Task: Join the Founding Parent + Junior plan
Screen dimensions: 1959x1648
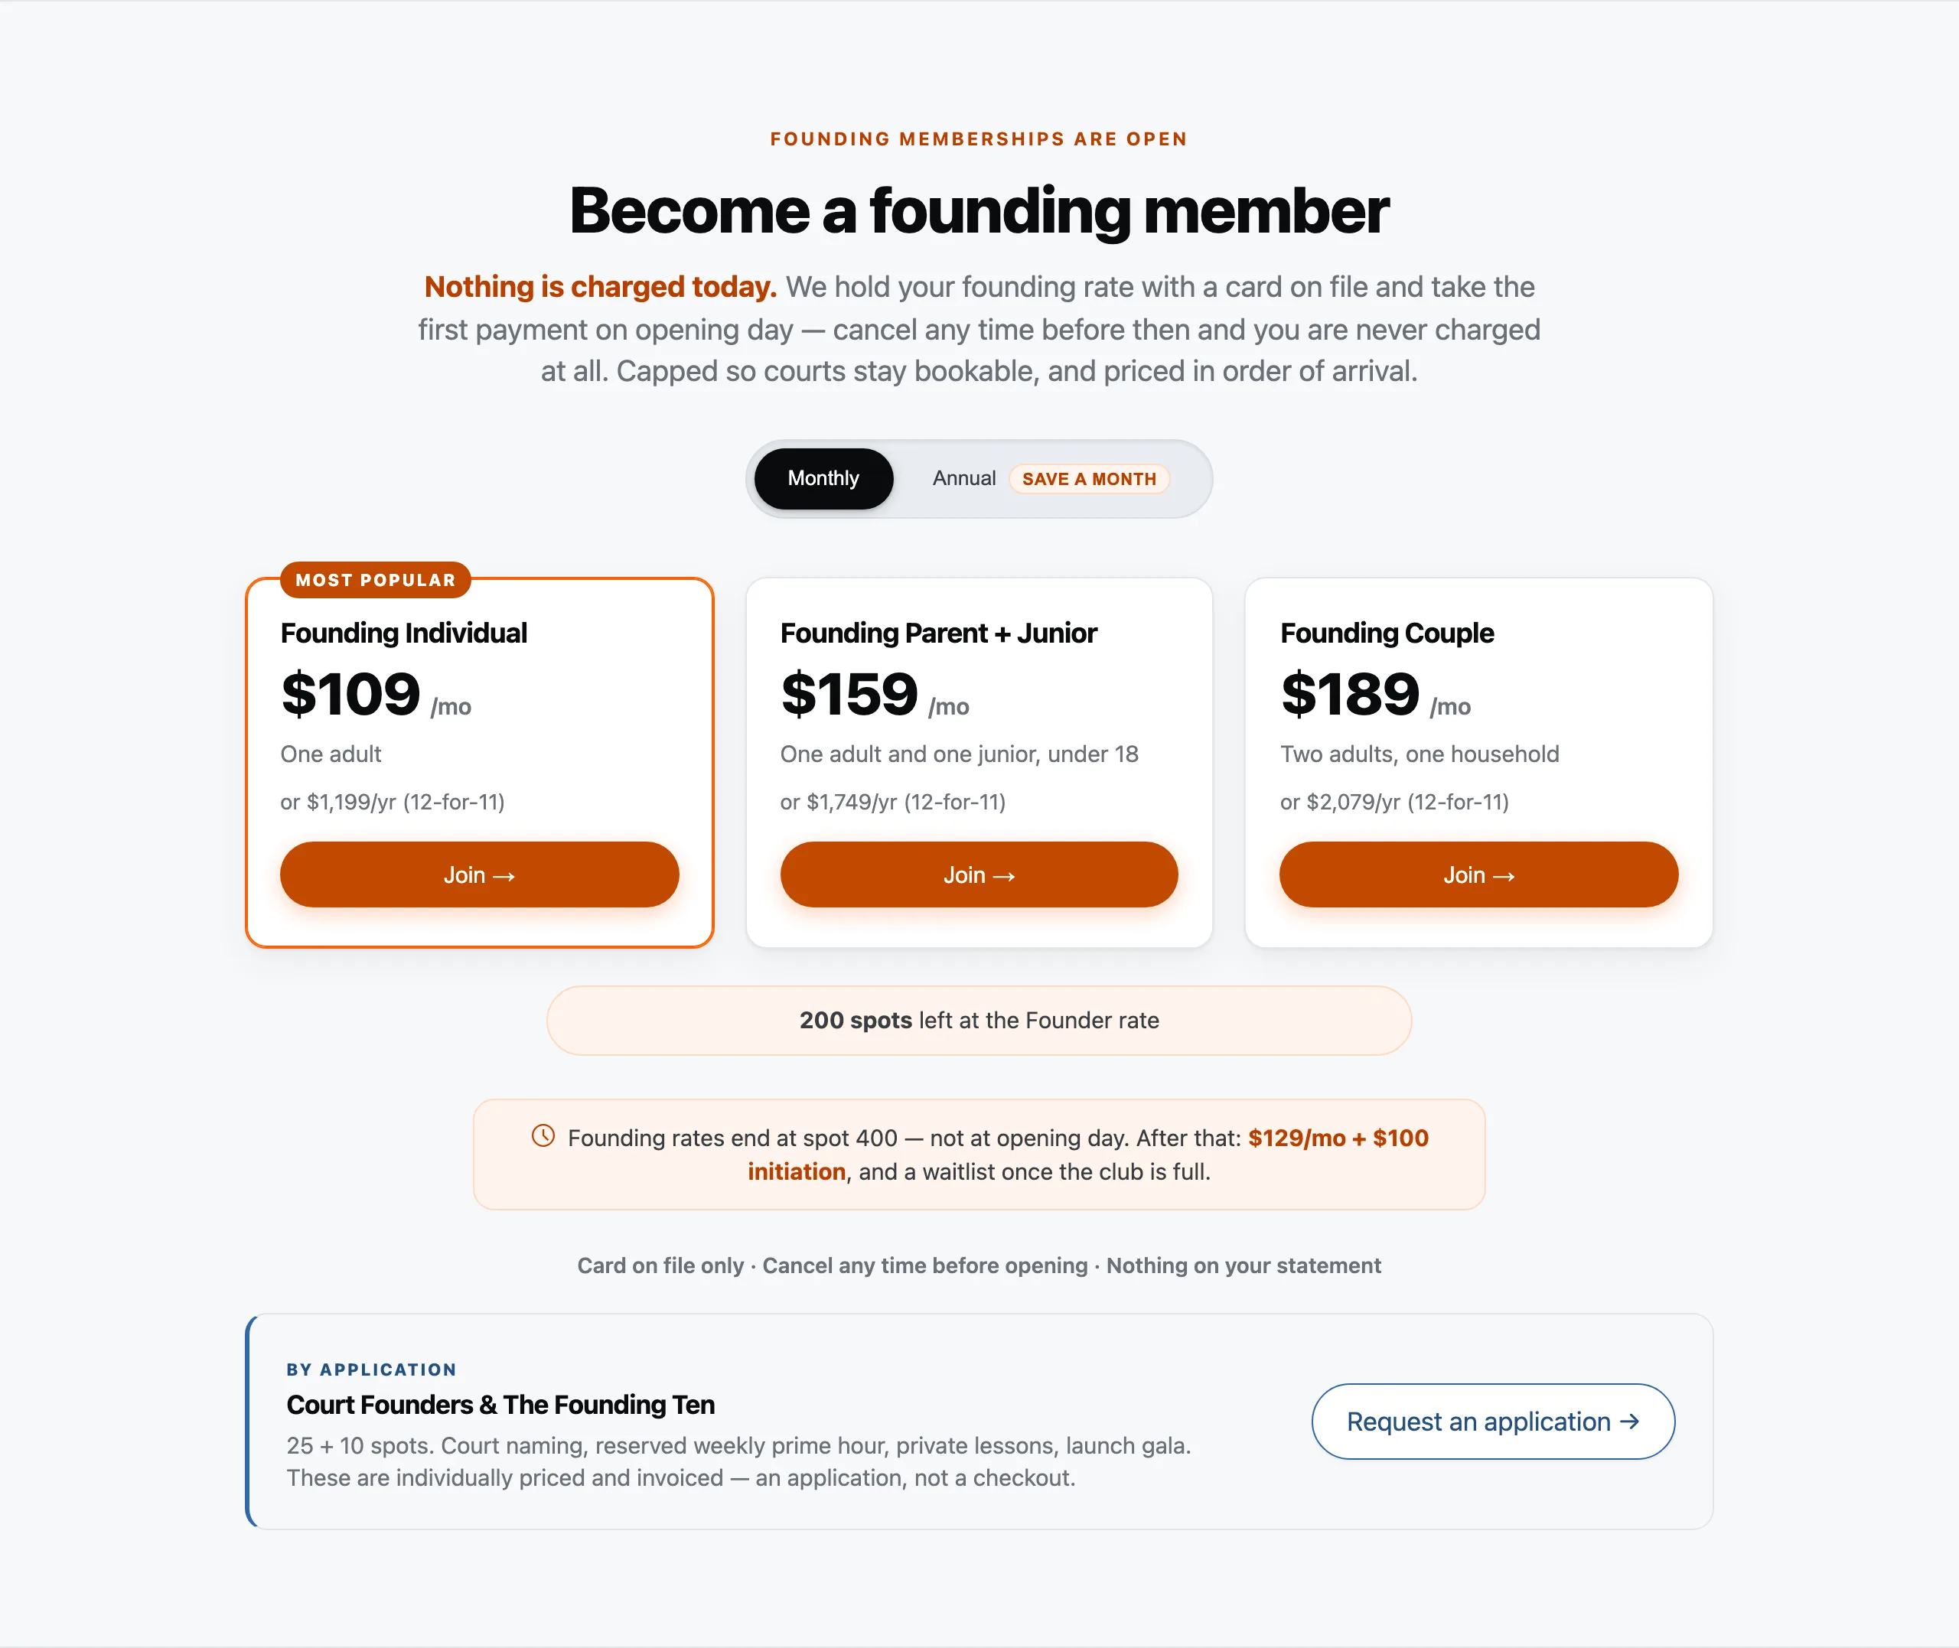Action: pos(979,874)
